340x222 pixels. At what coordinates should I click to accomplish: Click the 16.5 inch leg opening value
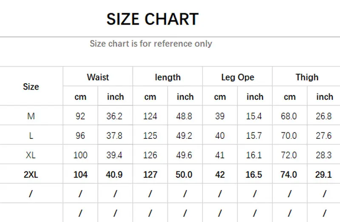tap(254, 174)
